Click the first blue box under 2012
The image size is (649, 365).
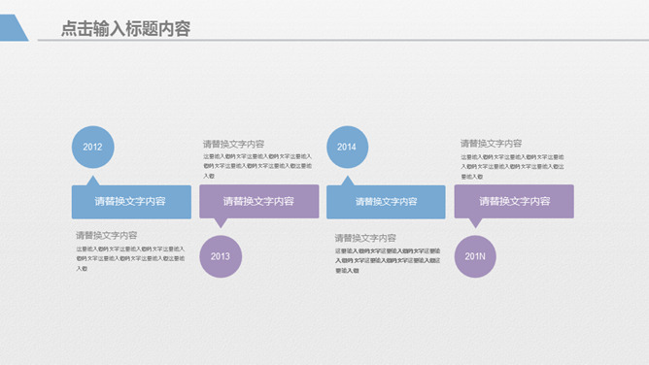pos(131,202)
